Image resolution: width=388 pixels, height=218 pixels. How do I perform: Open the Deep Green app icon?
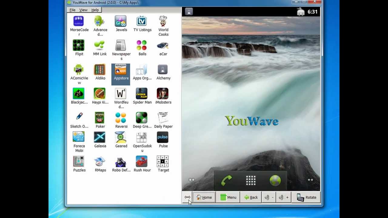(x=142, y=118)
